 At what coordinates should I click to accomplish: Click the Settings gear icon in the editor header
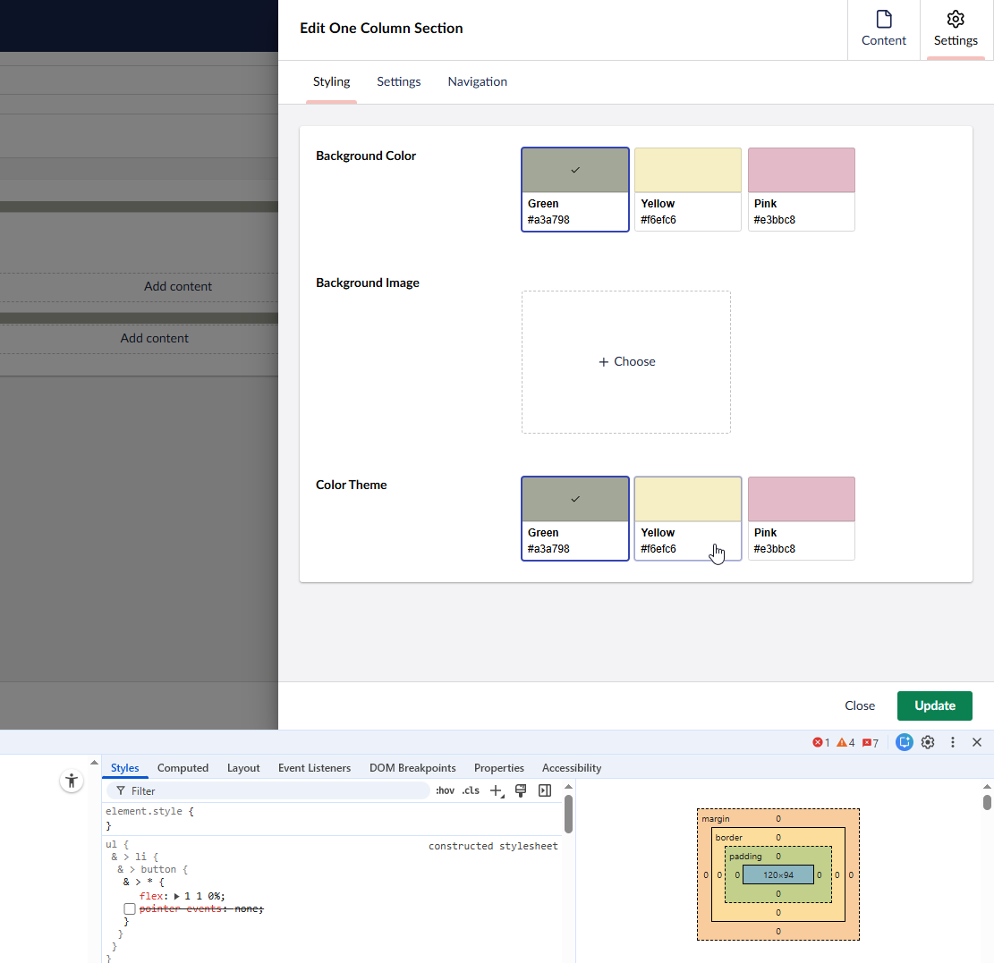point(956,30)
